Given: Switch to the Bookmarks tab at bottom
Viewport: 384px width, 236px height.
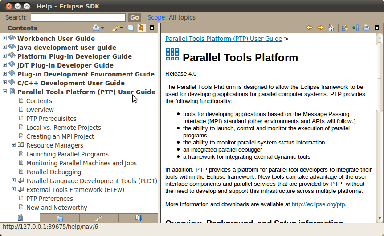Looking at the screenshot, I should [x=139, y=218].
